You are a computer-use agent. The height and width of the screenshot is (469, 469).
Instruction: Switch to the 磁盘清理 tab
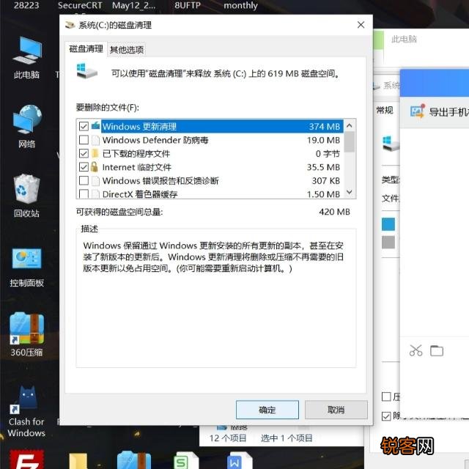86,49
